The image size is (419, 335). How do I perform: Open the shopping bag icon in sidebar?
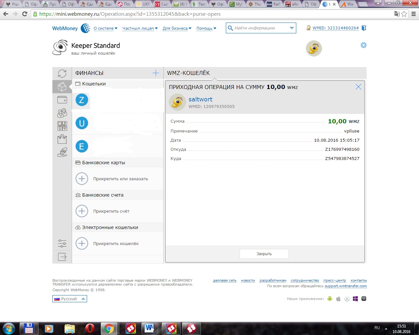point(62,139)
